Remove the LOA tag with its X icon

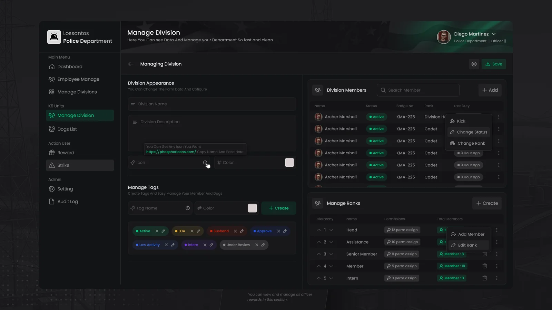tap(192, 231)
